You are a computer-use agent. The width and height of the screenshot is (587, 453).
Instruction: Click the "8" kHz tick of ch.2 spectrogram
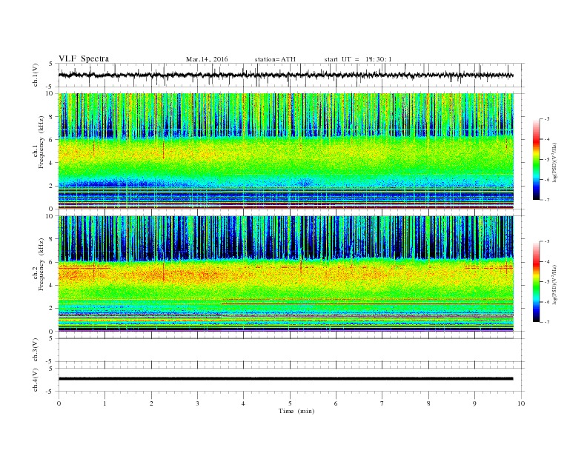pyautogui.click(x=51, y=239)
